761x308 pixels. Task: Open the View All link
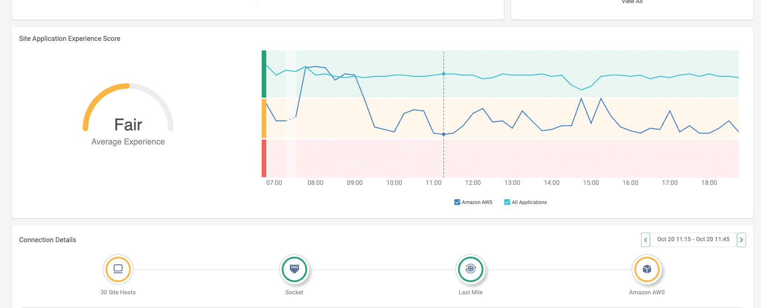click(x=632, y=2)
